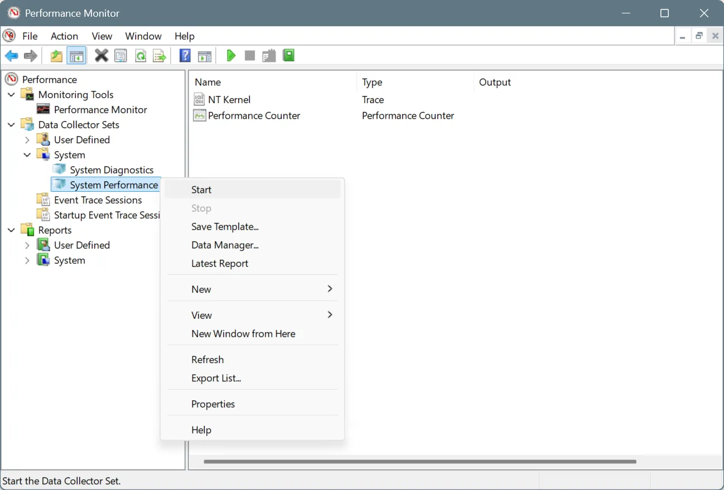Expand System chevron under Reports
The image size is (724, 490).
(27, 260)
